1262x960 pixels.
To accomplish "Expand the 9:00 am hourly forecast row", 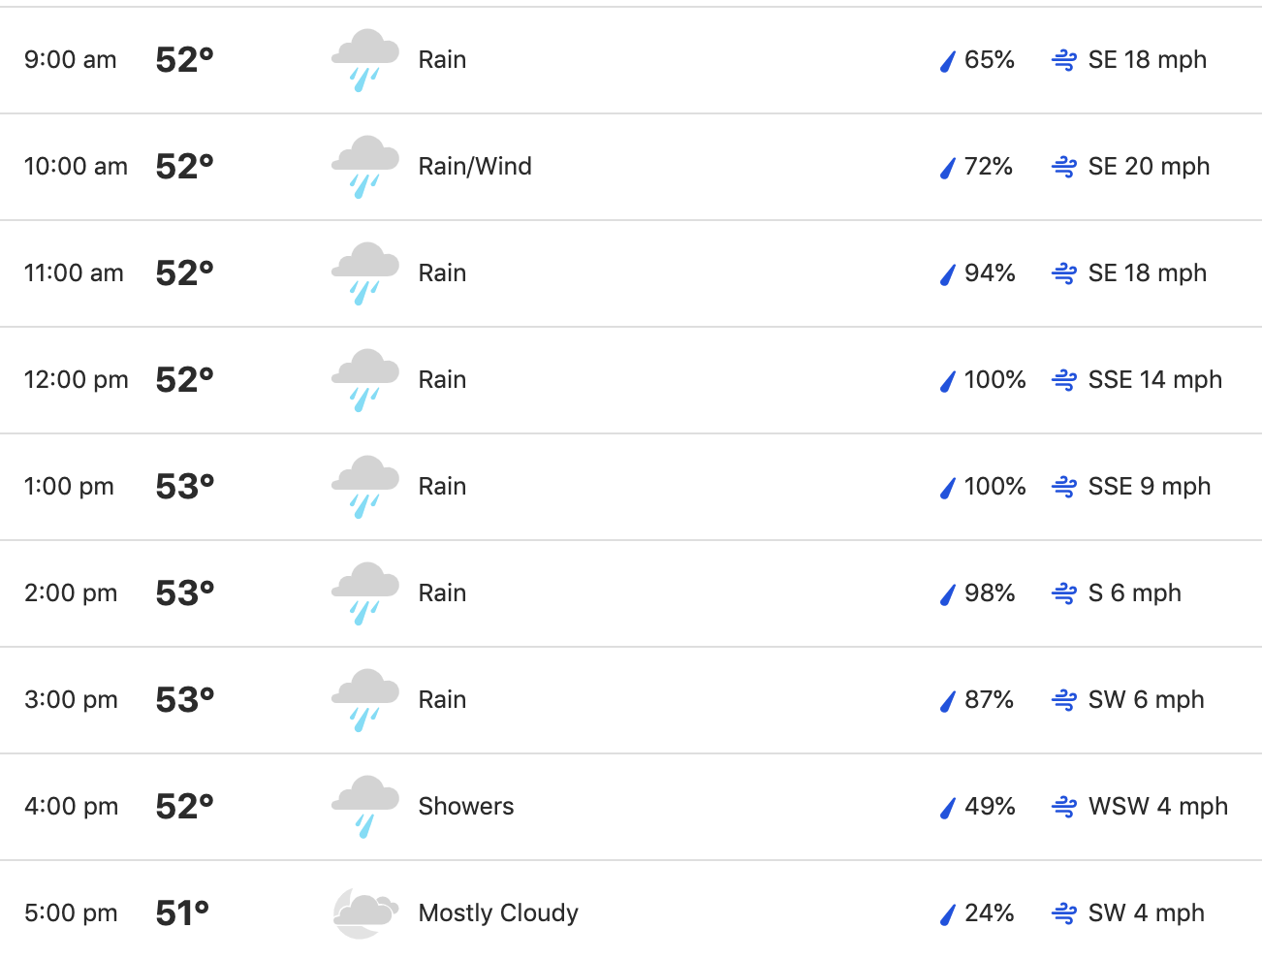I will pyautogui.click(x=631, y=60).
